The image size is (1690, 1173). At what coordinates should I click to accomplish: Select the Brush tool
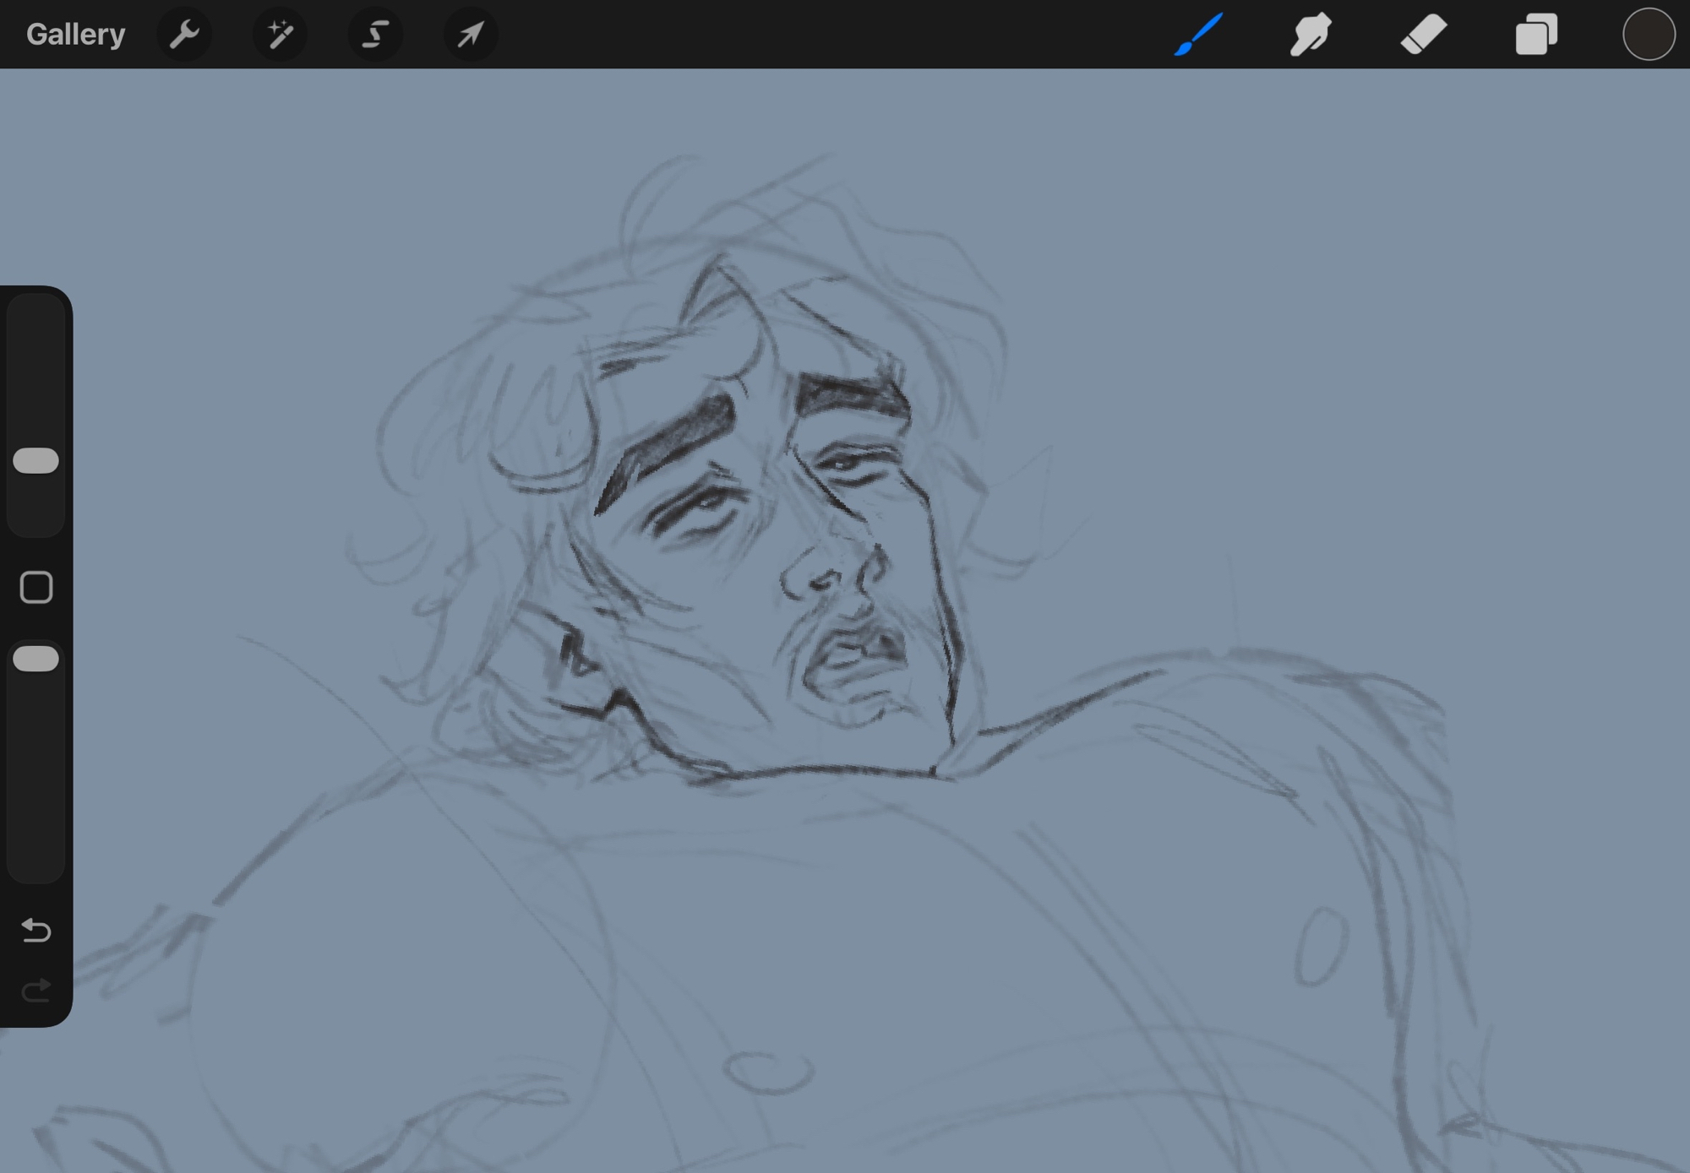1198,35
